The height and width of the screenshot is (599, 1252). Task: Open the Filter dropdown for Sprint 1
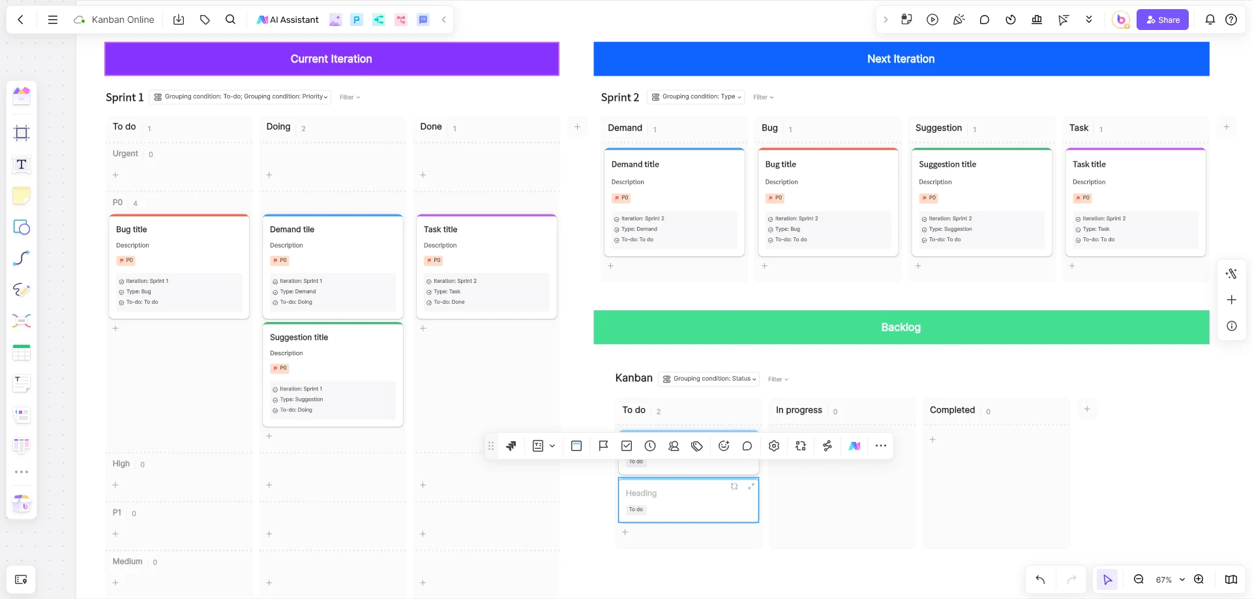point(350,97)
